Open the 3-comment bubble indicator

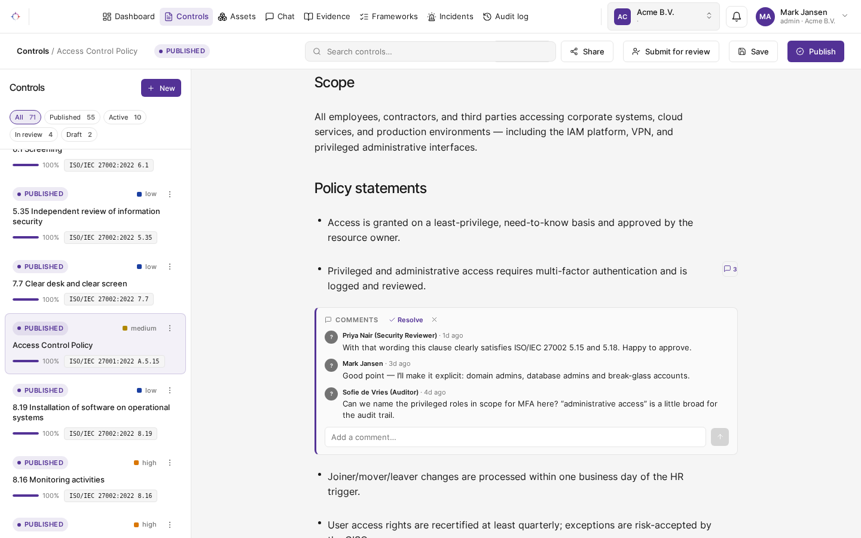coord(730,269)
